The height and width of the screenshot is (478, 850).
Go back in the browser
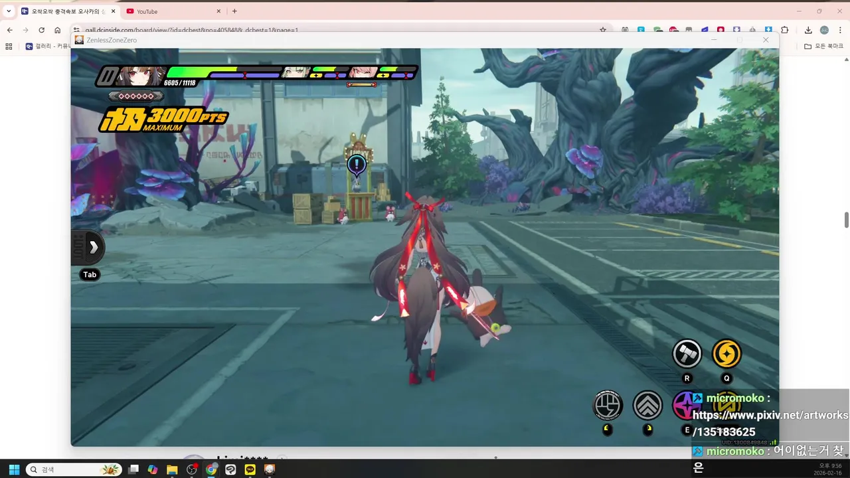click(9, 30)
